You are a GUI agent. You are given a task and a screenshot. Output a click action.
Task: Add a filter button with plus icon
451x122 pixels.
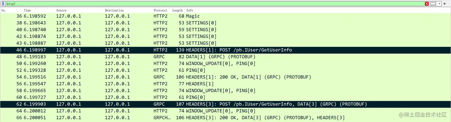[444, 4]
